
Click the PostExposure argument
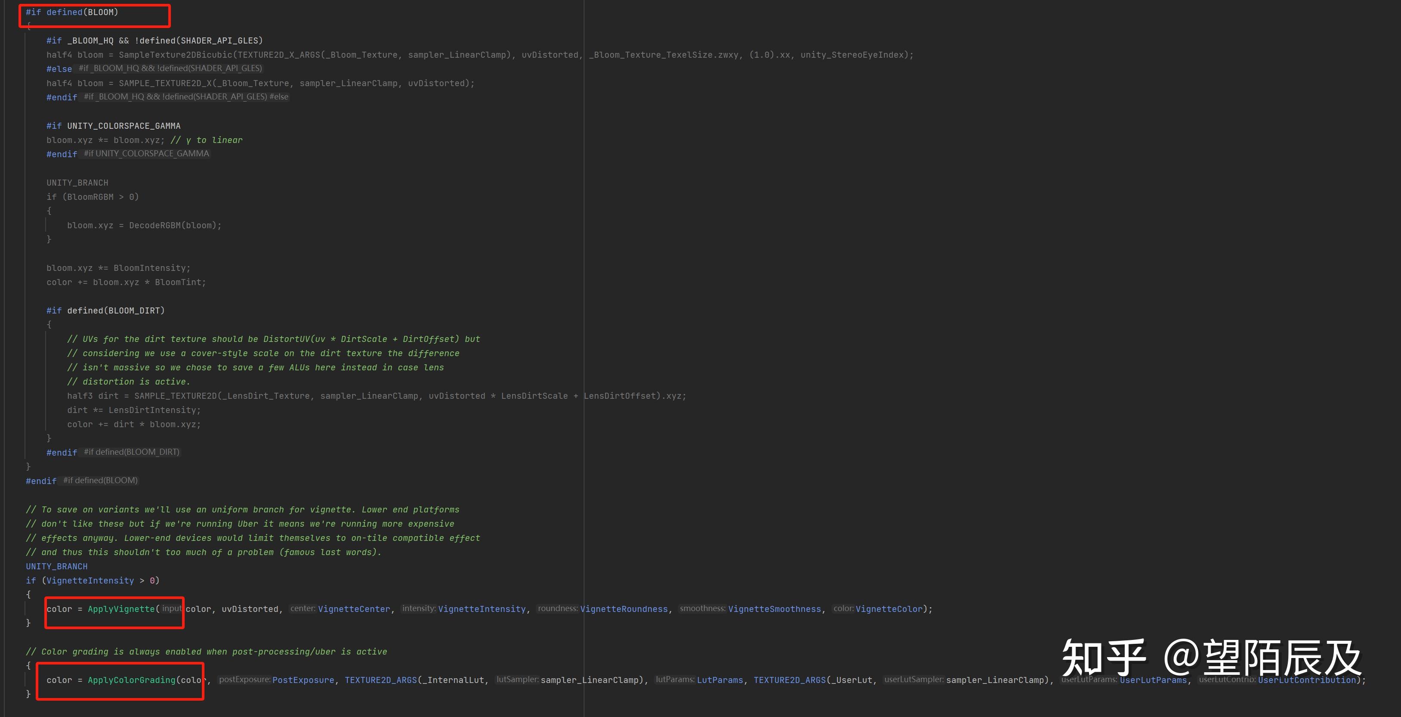(303, 680)
